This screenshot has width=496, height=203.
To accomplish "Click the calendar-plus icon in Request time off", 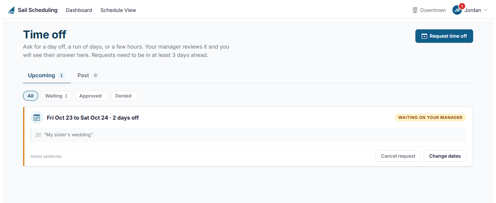I will click(x=424, y=36).
